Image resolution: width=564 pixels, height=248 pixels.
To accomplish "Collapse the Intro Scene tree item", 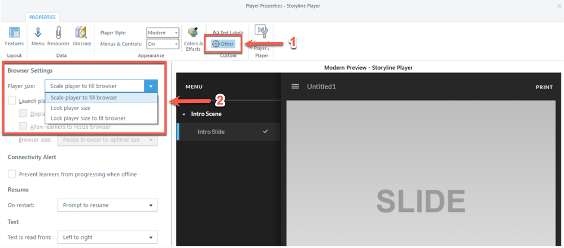I will point(184,114).
